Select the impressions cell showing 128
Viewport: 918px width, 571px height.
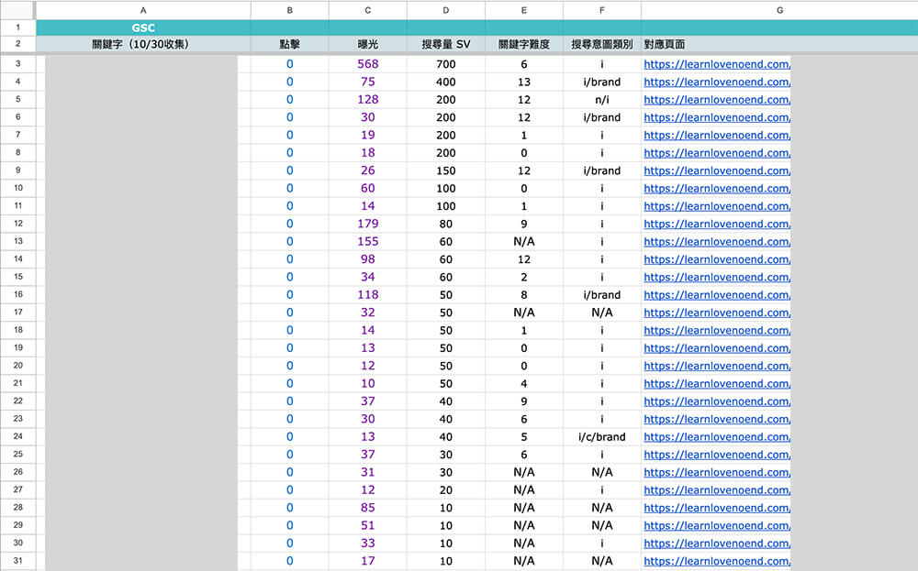pyautogui.click(x=368, y=99)
